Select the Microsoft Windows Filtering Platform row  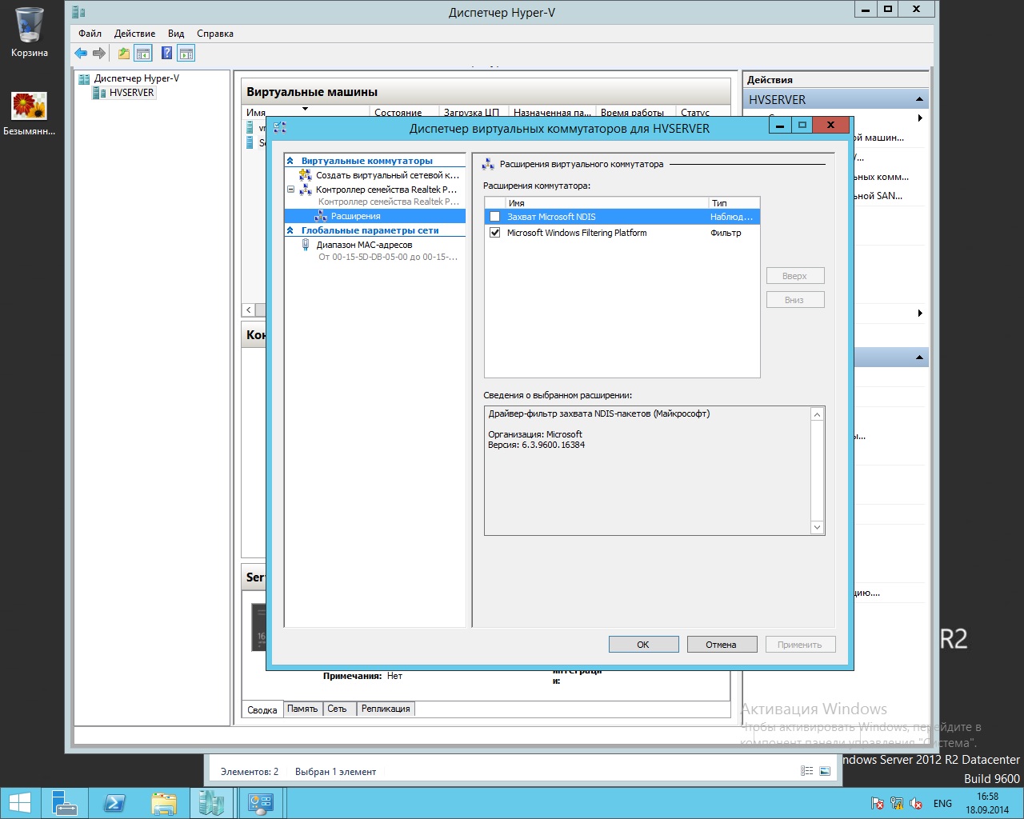622,233
